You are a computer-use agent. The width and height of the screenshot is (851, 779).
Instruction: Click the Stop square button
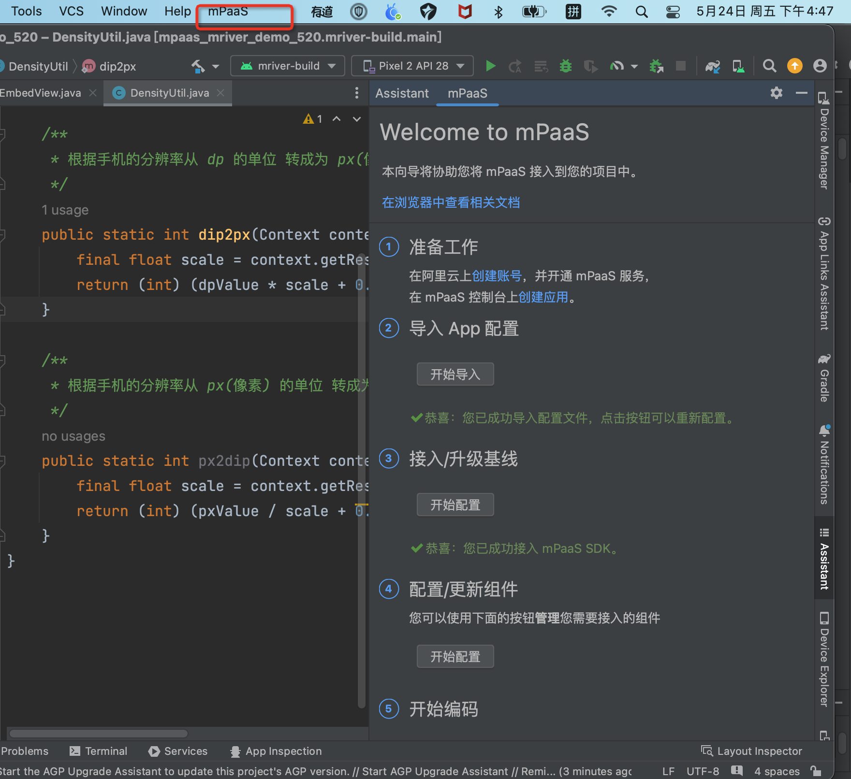pyautogui.click(x=681, y=66)
